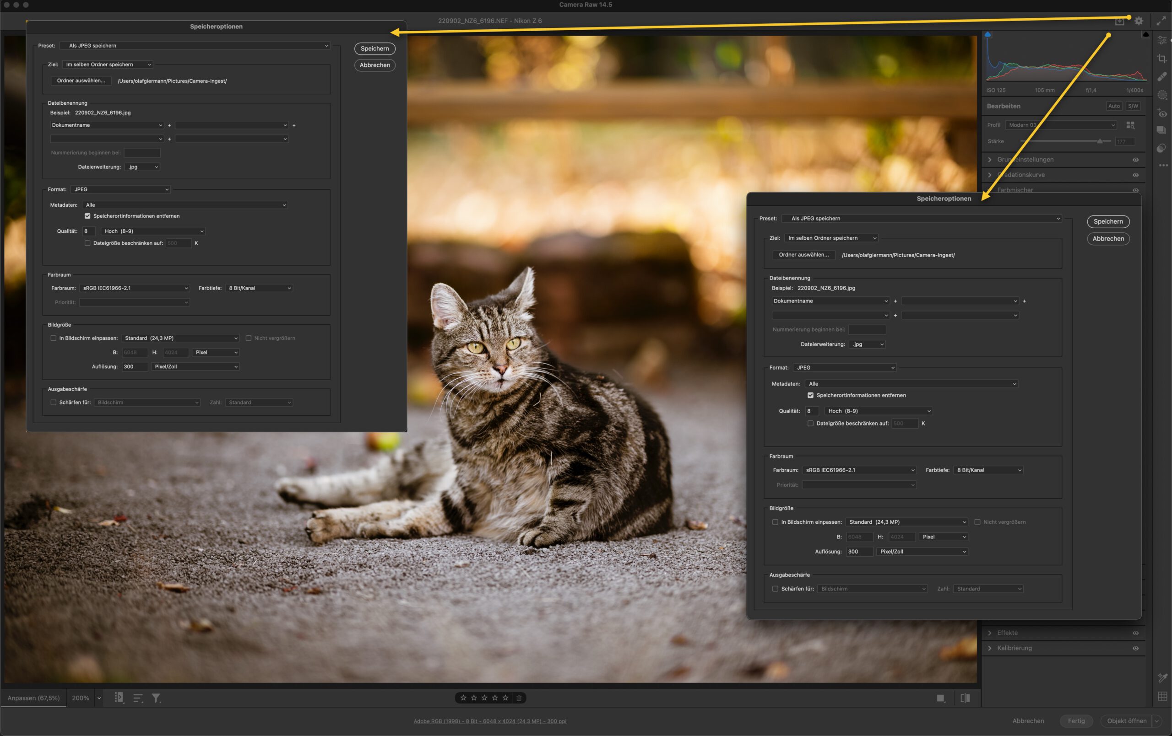The image size is (1172, 736).
Task: Toggle Effekte panel visibility eye
Action: pos(1135,633)
